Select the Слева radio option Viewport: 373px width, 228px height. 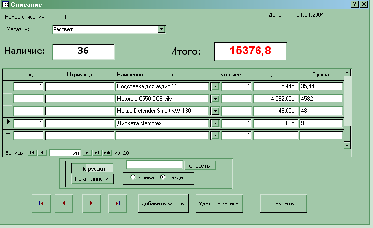[x=133, y=177]
